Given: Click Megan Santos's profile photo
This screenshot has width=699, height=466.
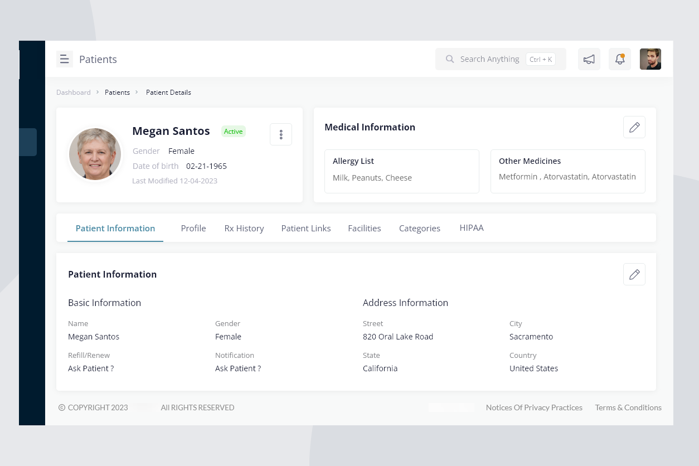Looking at the screenshot, I should pos(95,154).
